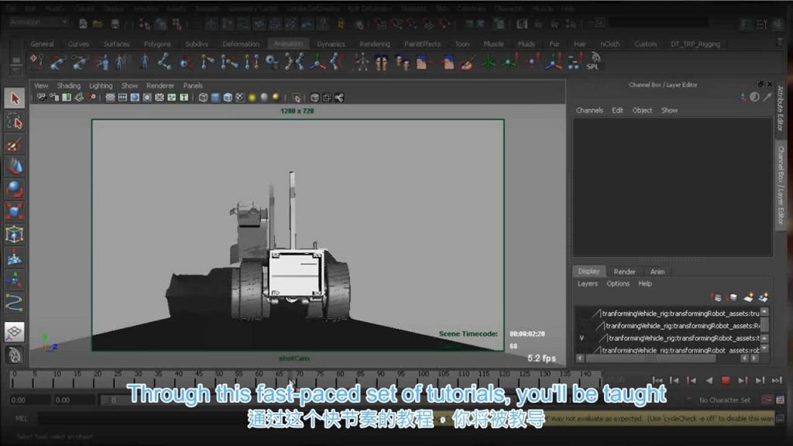Open the Dynamics shelf tab
Viewport: 793px width, 446px height.
[x=331, y=44]
